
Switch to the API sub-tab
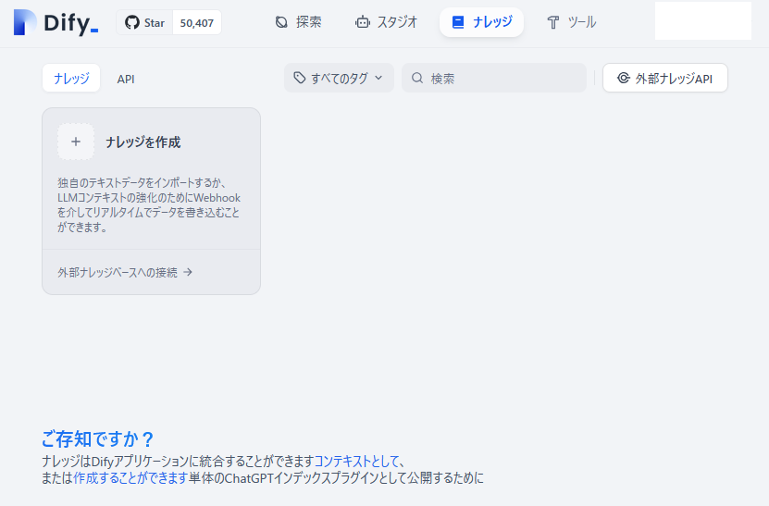tap(126, 79)
